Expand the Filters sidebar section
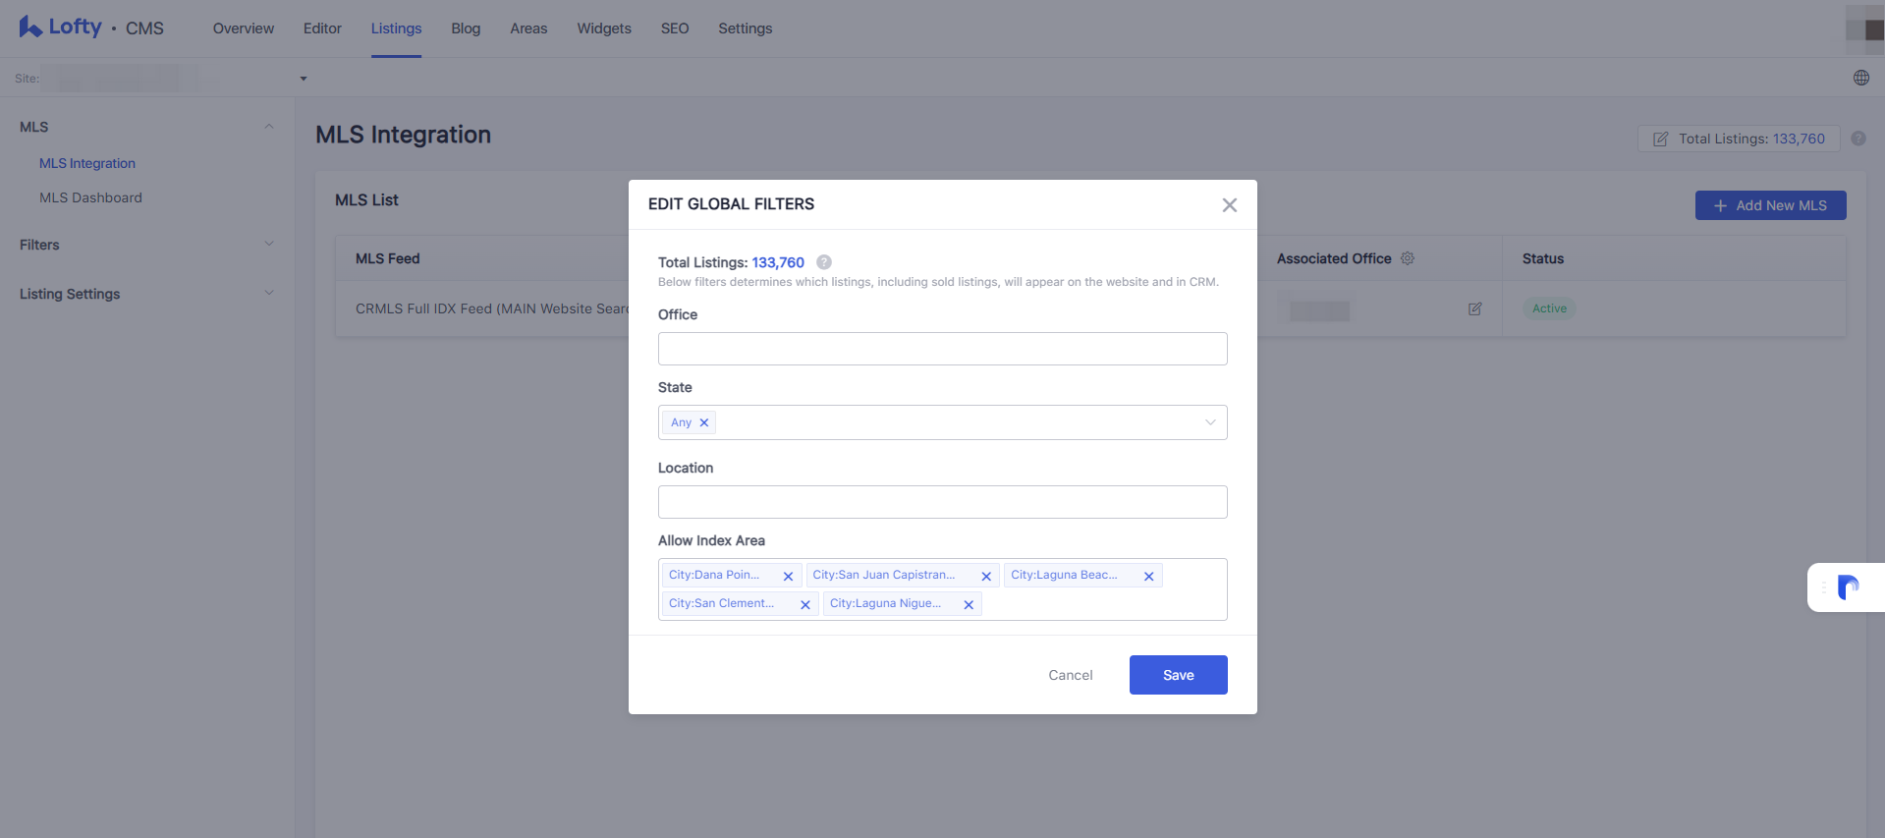1885x838 pixels. (269, 244)
